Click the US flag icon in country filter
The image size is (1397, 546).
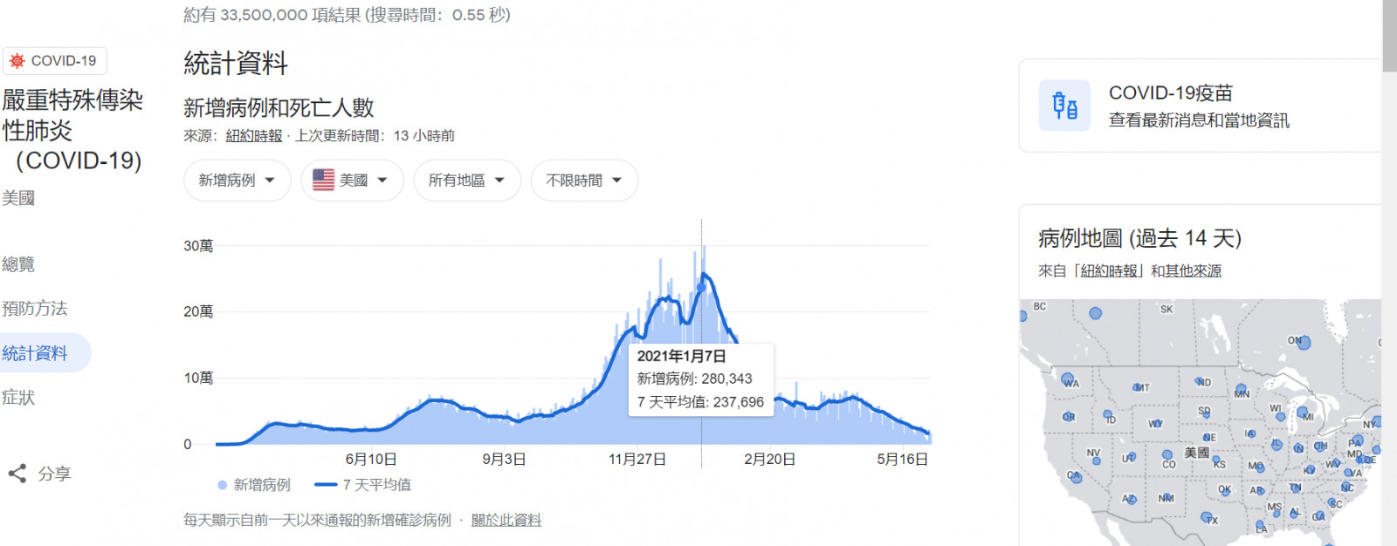point(323,180)
